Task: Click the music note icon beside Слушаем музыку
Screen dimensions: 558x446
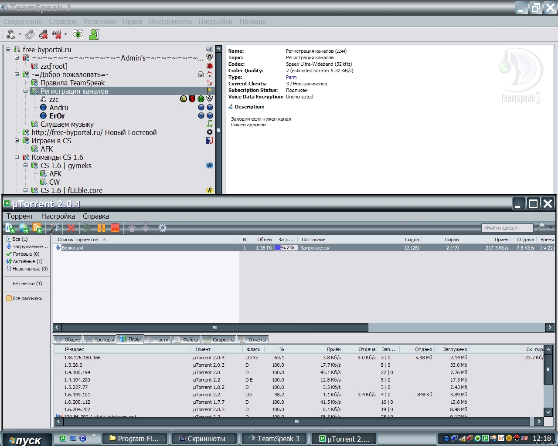Action: (x=210, y=124)
